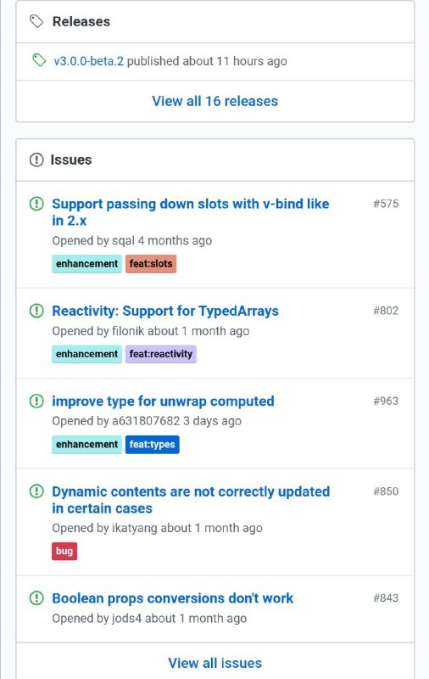This screenshot has width=429, height=679.
Task: View all 16 releases
Action: point(215,101)
